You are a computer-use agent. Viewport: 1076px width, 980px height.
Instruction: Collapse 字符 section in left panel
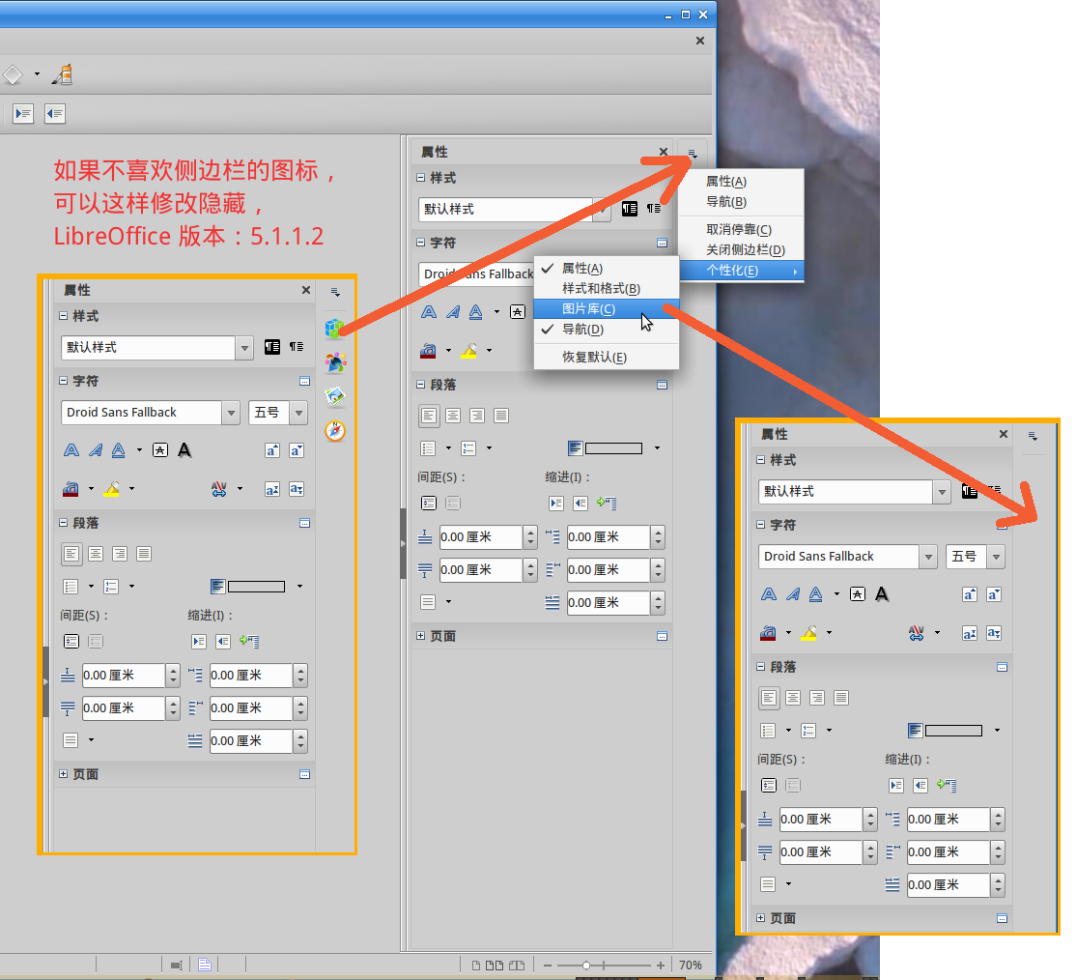point(63,381)
